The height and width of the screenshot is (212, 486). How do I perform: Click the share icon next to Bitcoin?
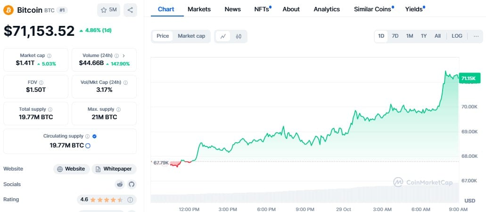(x=130, y=10)
